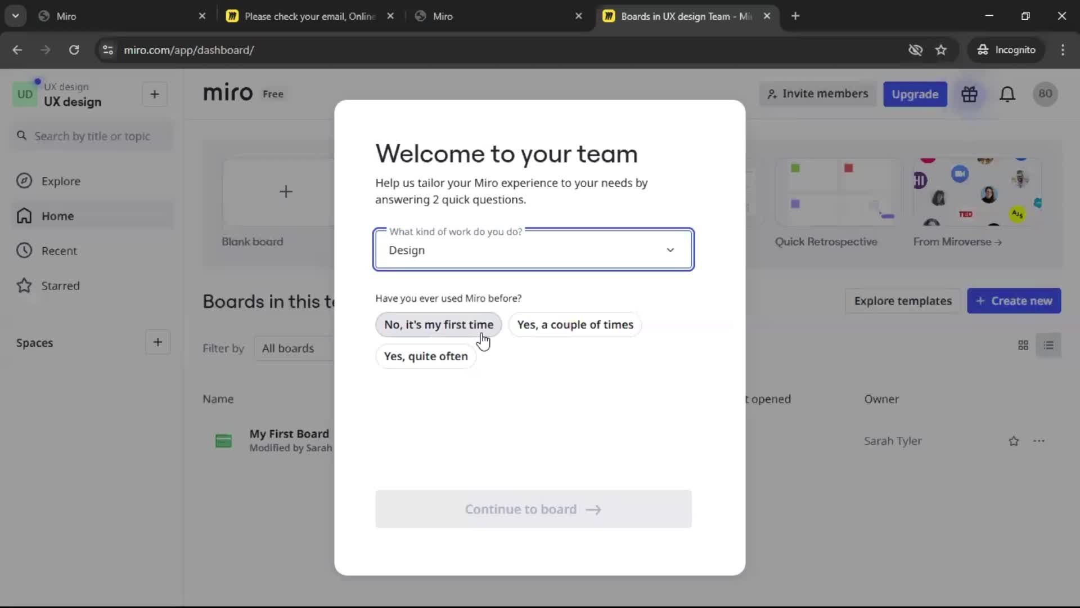
Task: Go to Explore in sidebar
Action: pyautogui.click(x=93, y=181)
